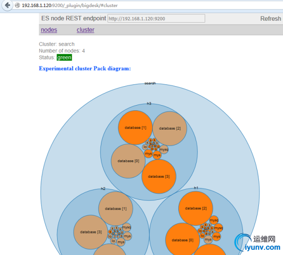The height and width of the screenshot is (255, 283).
Task: Click the tan 'mysq' circle in node h3
Action: (164, 149)
